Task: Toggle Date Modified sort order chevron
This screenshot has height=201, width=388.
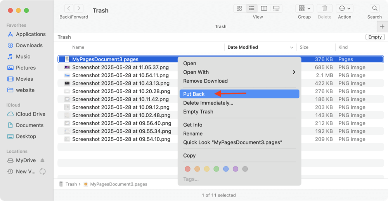Action: click(x=291, y=47)
